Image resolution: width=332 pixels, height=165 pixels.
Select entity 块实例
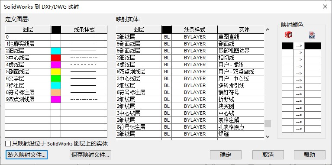[x=241, y=106]
